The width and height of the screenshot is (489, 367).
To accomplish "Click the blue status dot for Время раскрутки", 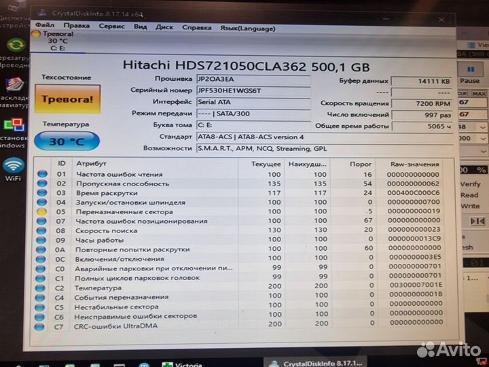I will click(x=42, y=193).
